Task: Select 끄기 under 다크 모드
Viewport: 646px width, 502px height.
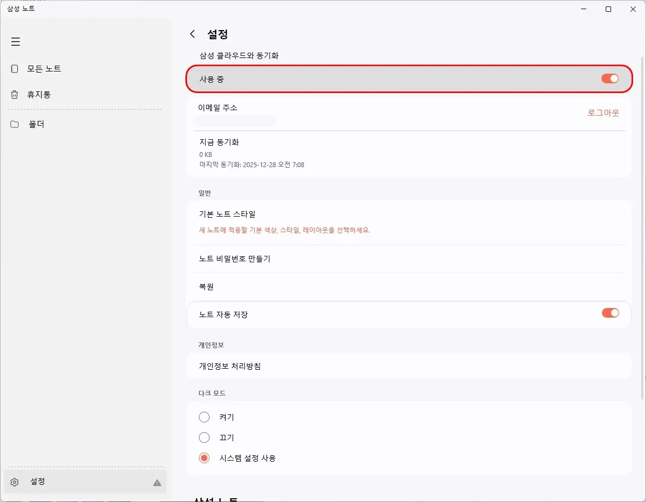Action: 204,437
